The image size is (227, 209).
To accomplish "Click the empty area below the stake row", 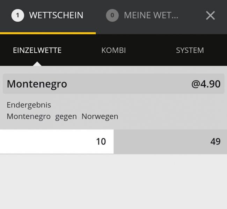I will coord(113,181).
